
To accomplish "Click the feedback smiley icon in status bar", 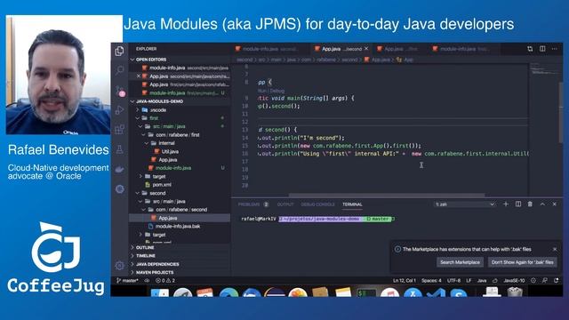I will point(533,281).
